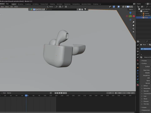Open the Help menu
Viewport: 151px width, 113px height.
point(7,4)
